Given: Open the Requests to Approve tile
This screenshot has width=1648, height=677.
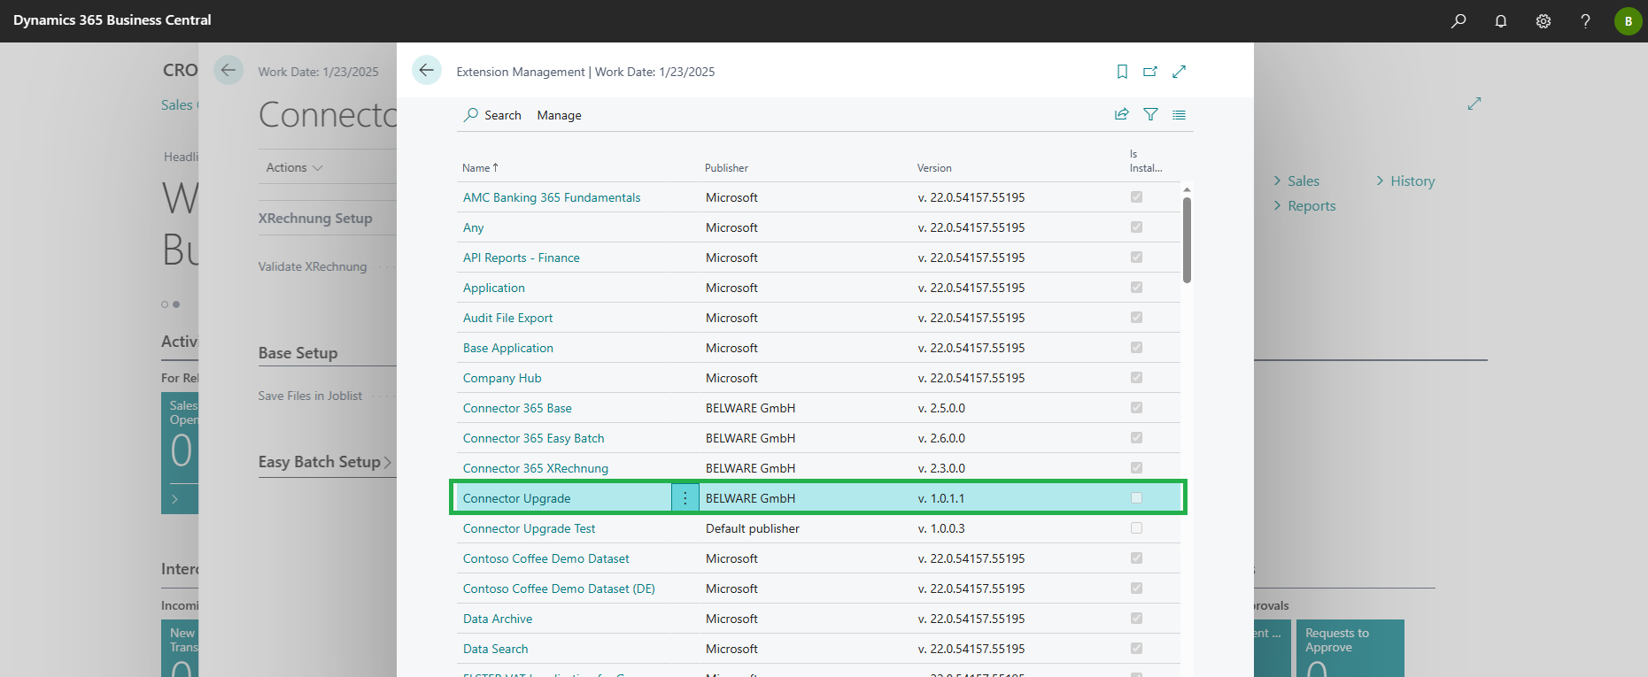Looking at the screenshot, I should coord(1350,648).
